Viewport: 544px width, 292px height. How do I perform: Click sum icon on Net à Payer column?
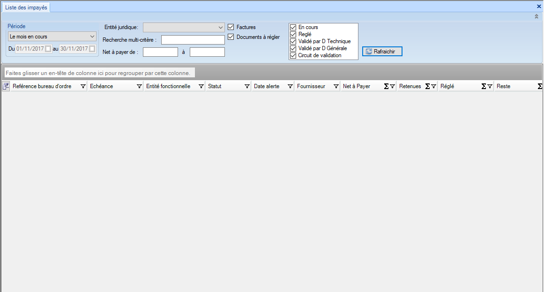(386, 87)
